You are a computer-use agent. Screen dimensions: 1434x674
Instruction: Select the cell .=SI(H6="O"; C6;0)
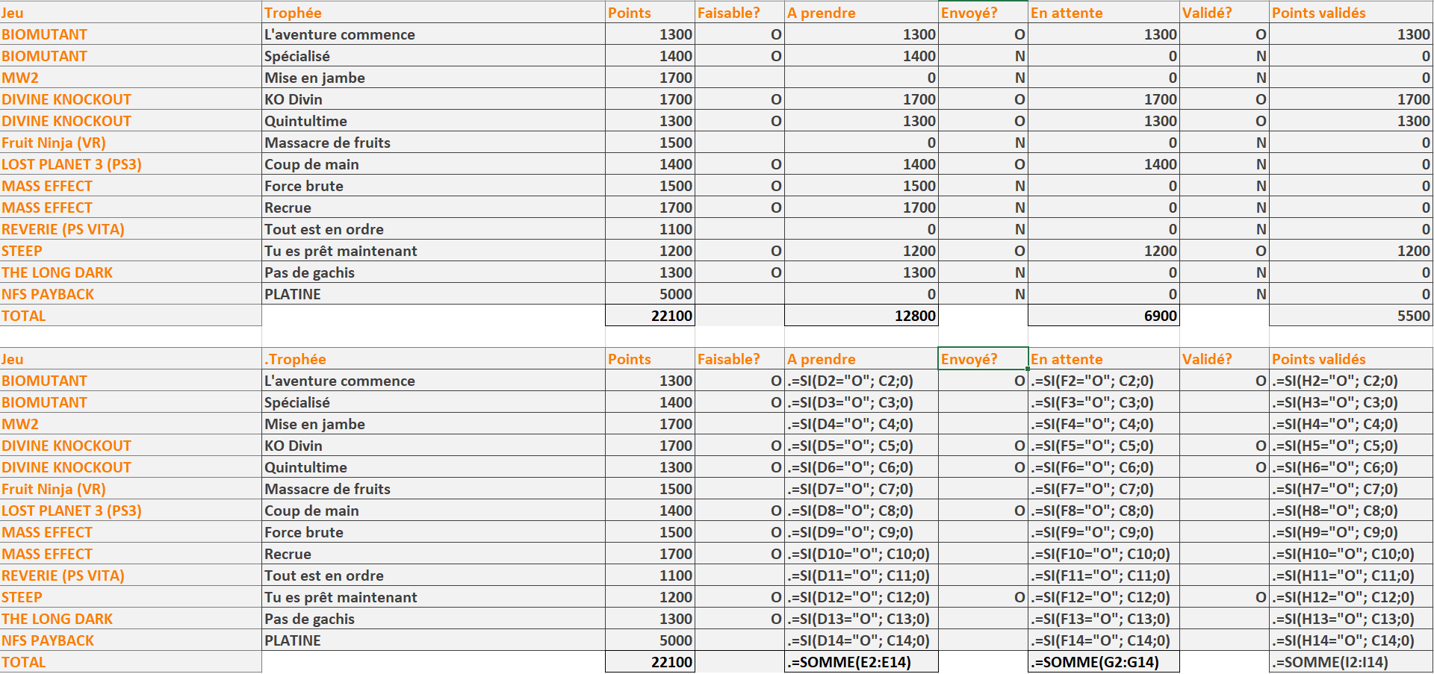tap(1350, 467)
